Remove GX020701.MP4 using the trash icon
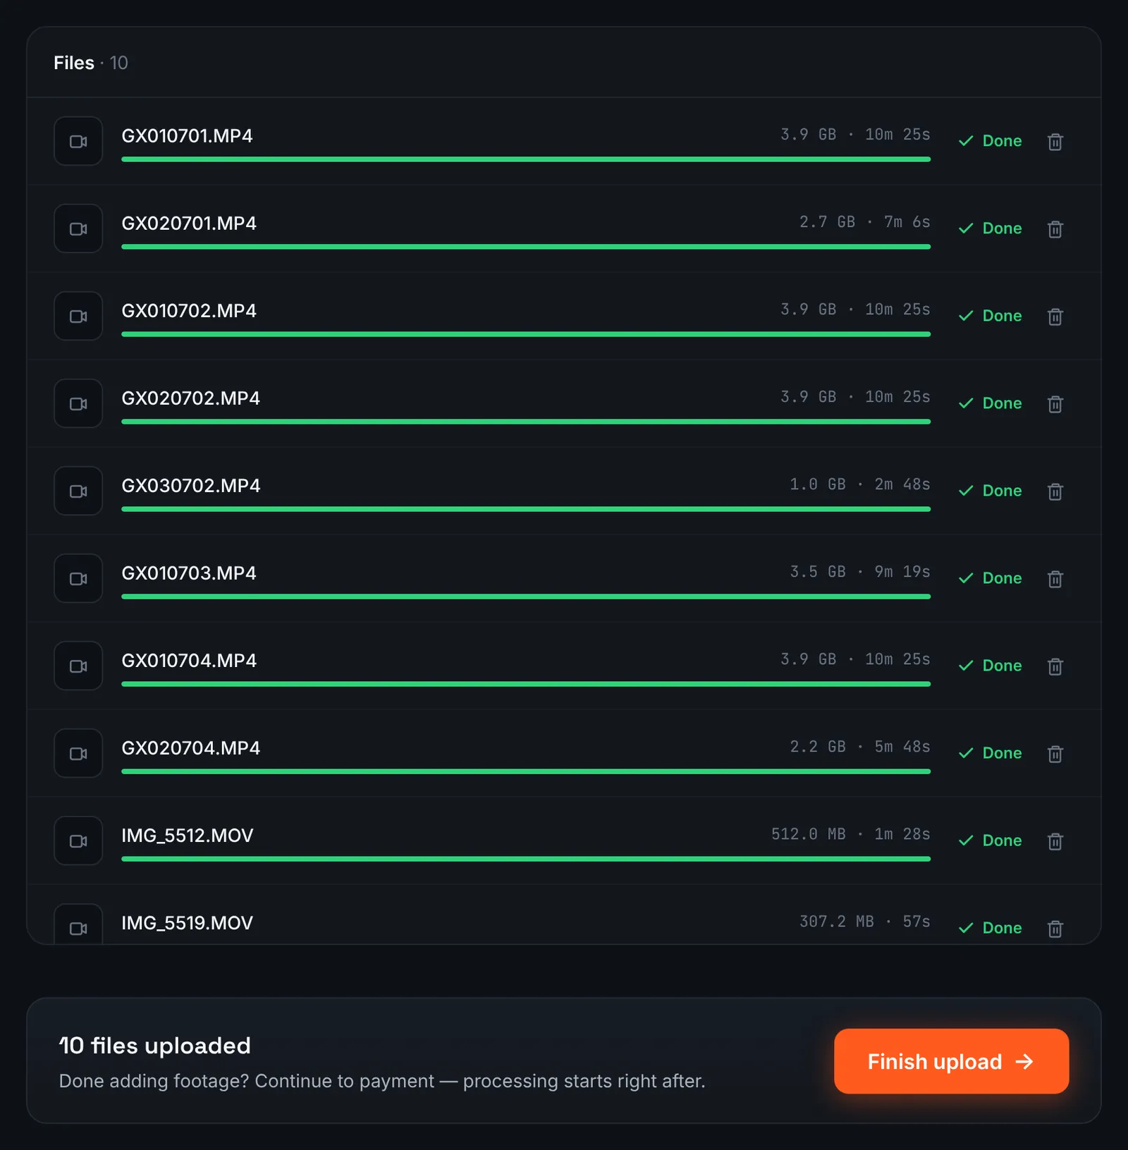1128x1150 pixels. 1055,229
